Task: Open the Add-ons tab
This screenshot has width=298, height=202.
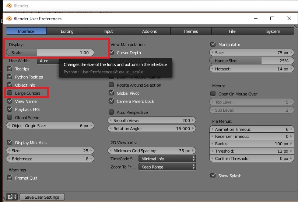Action: 150,31
